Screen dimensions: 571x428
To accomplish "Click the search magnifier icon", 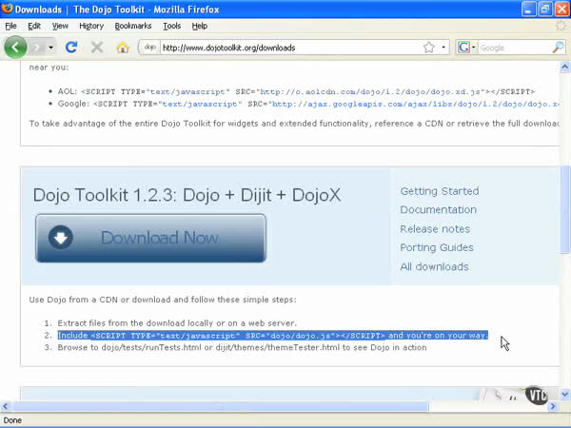I will tap(559, 47).
